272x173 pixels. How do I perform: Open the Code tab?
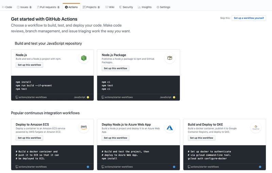tap(7, 7)
